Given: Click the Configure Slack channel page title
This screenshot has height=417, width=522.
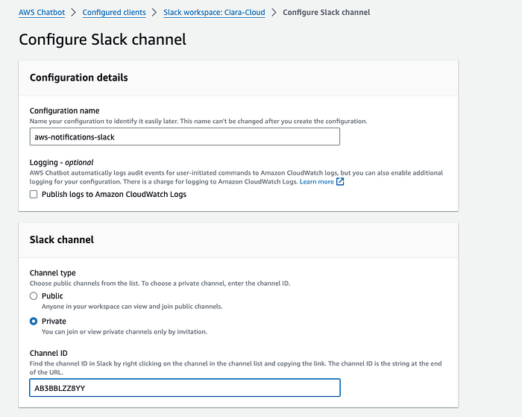Looking at the screenshot, I should pyautogui.click(x=103, y=40).
